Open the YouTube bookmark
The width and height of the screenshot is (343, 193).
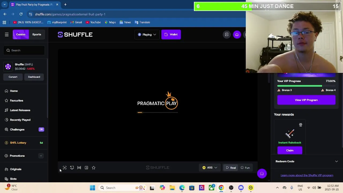pos(93,23)
